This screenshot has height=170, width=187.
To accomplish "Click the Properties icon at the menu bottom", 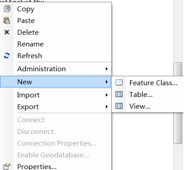I will [7, 166].
